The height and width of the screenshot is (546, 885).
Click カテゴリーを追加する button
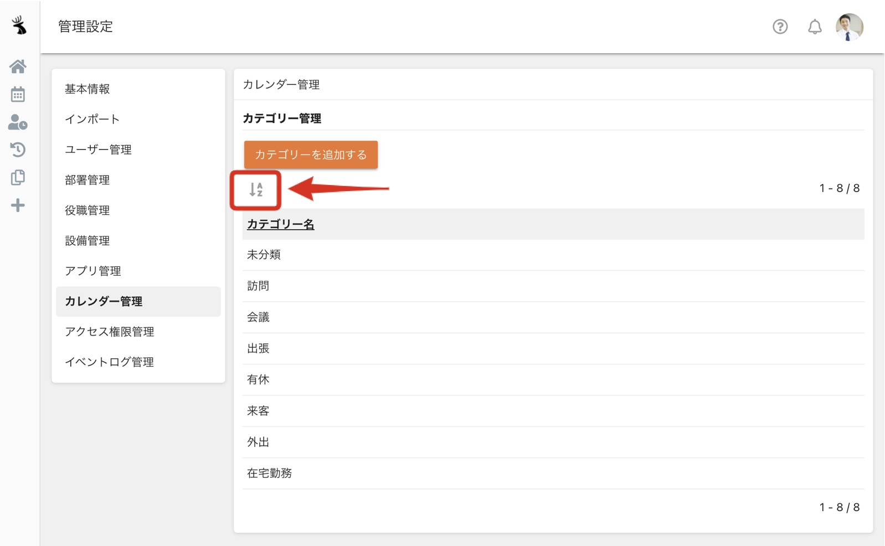coord(311,154)
